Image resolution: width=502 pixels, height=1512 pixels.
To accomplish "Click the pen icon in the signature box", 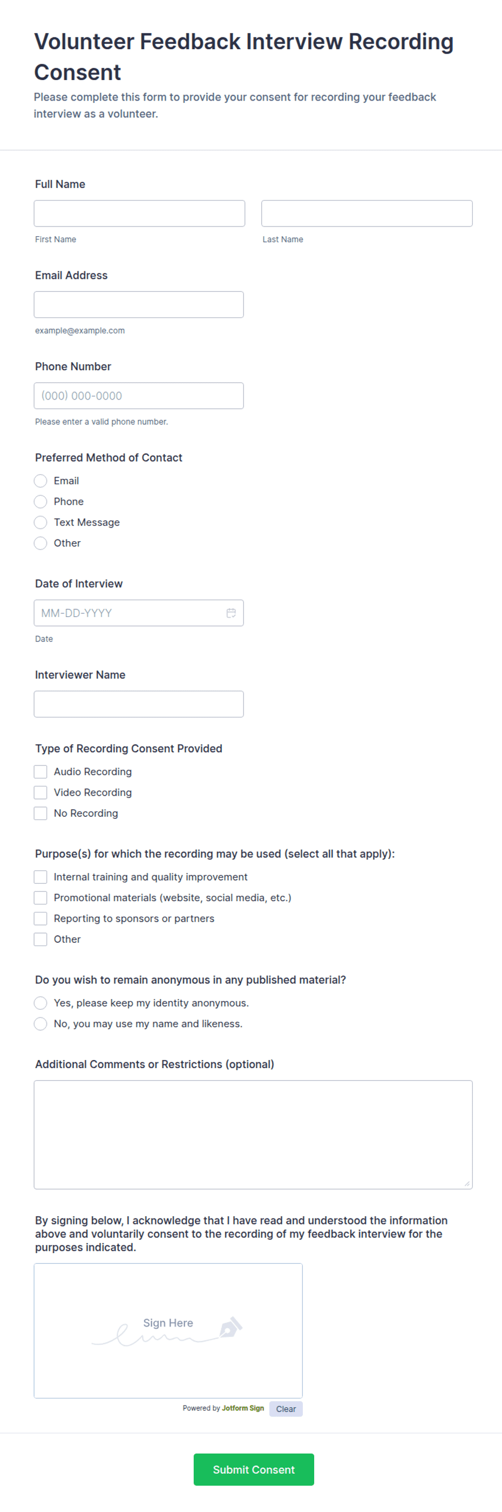I will 231,1327.
